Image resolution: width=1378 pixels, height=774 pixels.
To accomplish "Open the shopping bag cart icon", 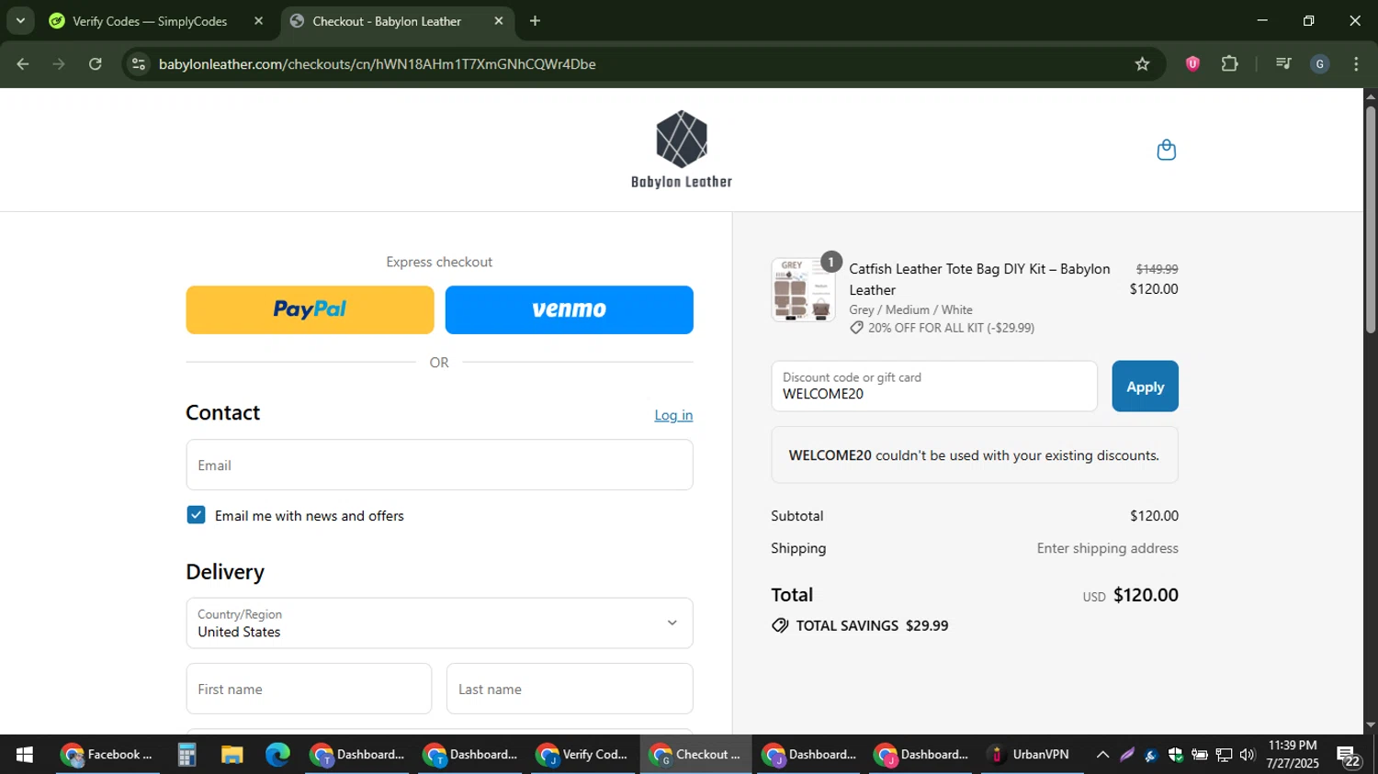I will [1166, 150].
